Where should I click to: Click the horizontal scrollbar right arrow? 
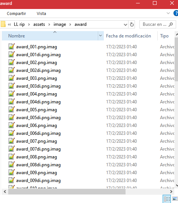point(171,192)
